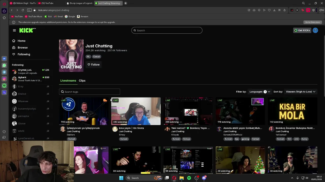325x182 pixels.
Task: Open File Explorer from the taskbar
Action: 182,178
